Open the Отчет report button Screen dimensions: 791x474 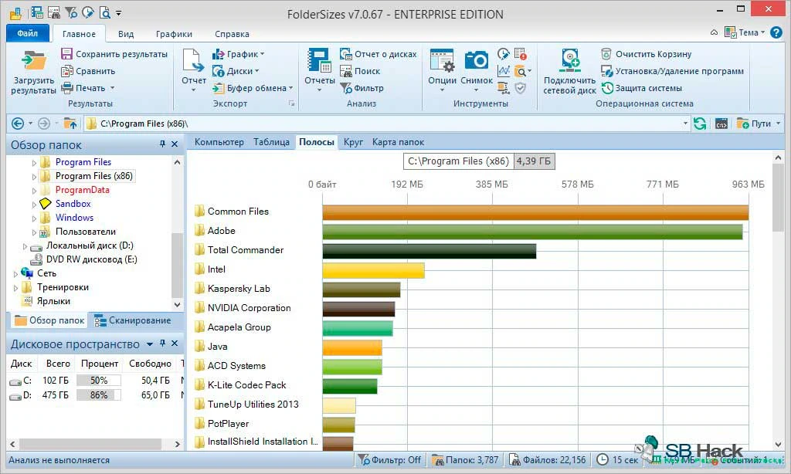pyautogui.click(x=194, y=71)
